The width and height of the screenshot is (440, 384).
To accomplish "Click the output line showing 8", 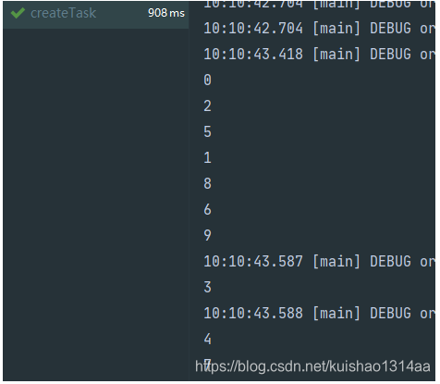I will click(208, 183).
